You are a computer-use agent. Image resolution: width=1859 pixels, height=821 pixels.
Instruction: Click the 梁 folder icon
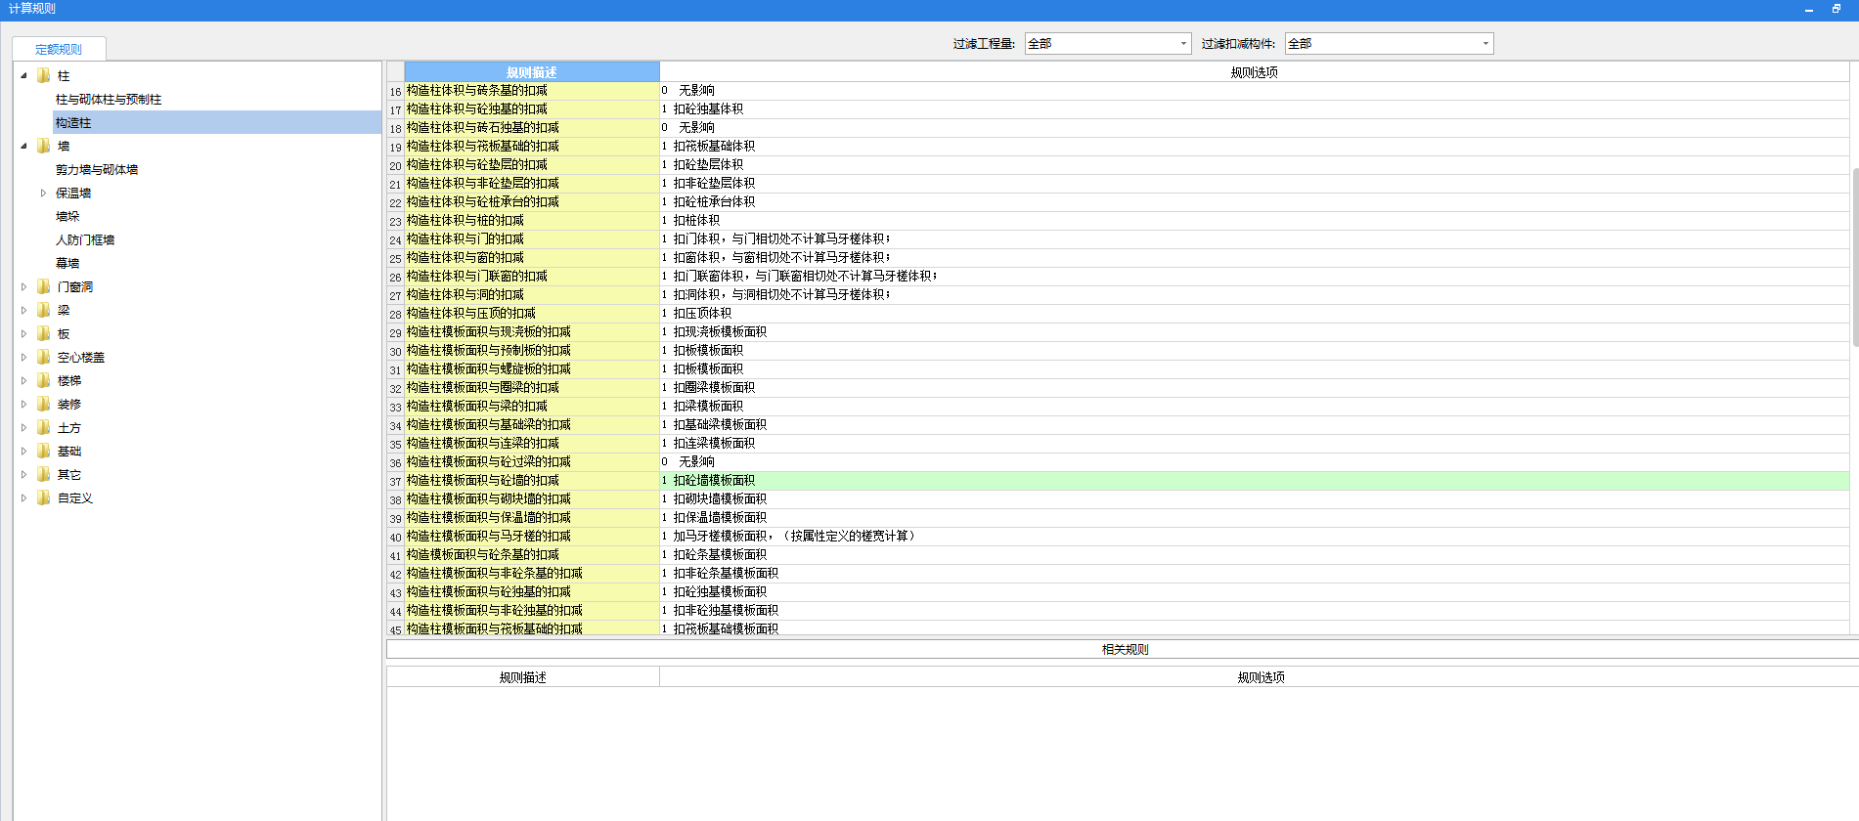tap(43, 310)
